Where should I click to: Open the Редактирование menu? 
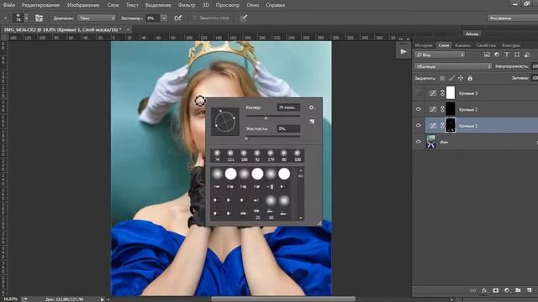40,5
